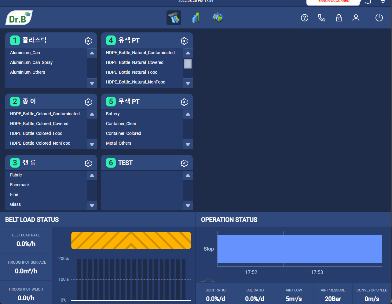This screenshot has height=304, width=392.
Task: Click the phone contact icon
Action: (322, 18)
